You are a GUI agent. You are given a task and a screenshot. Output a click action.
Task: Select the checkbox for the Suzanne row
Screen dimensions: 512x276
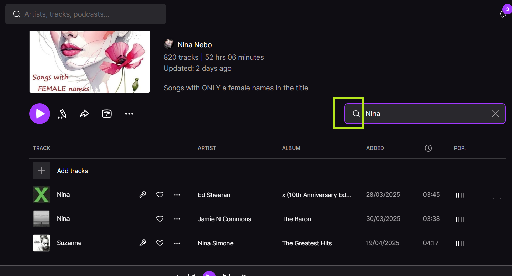click(497, 243)
